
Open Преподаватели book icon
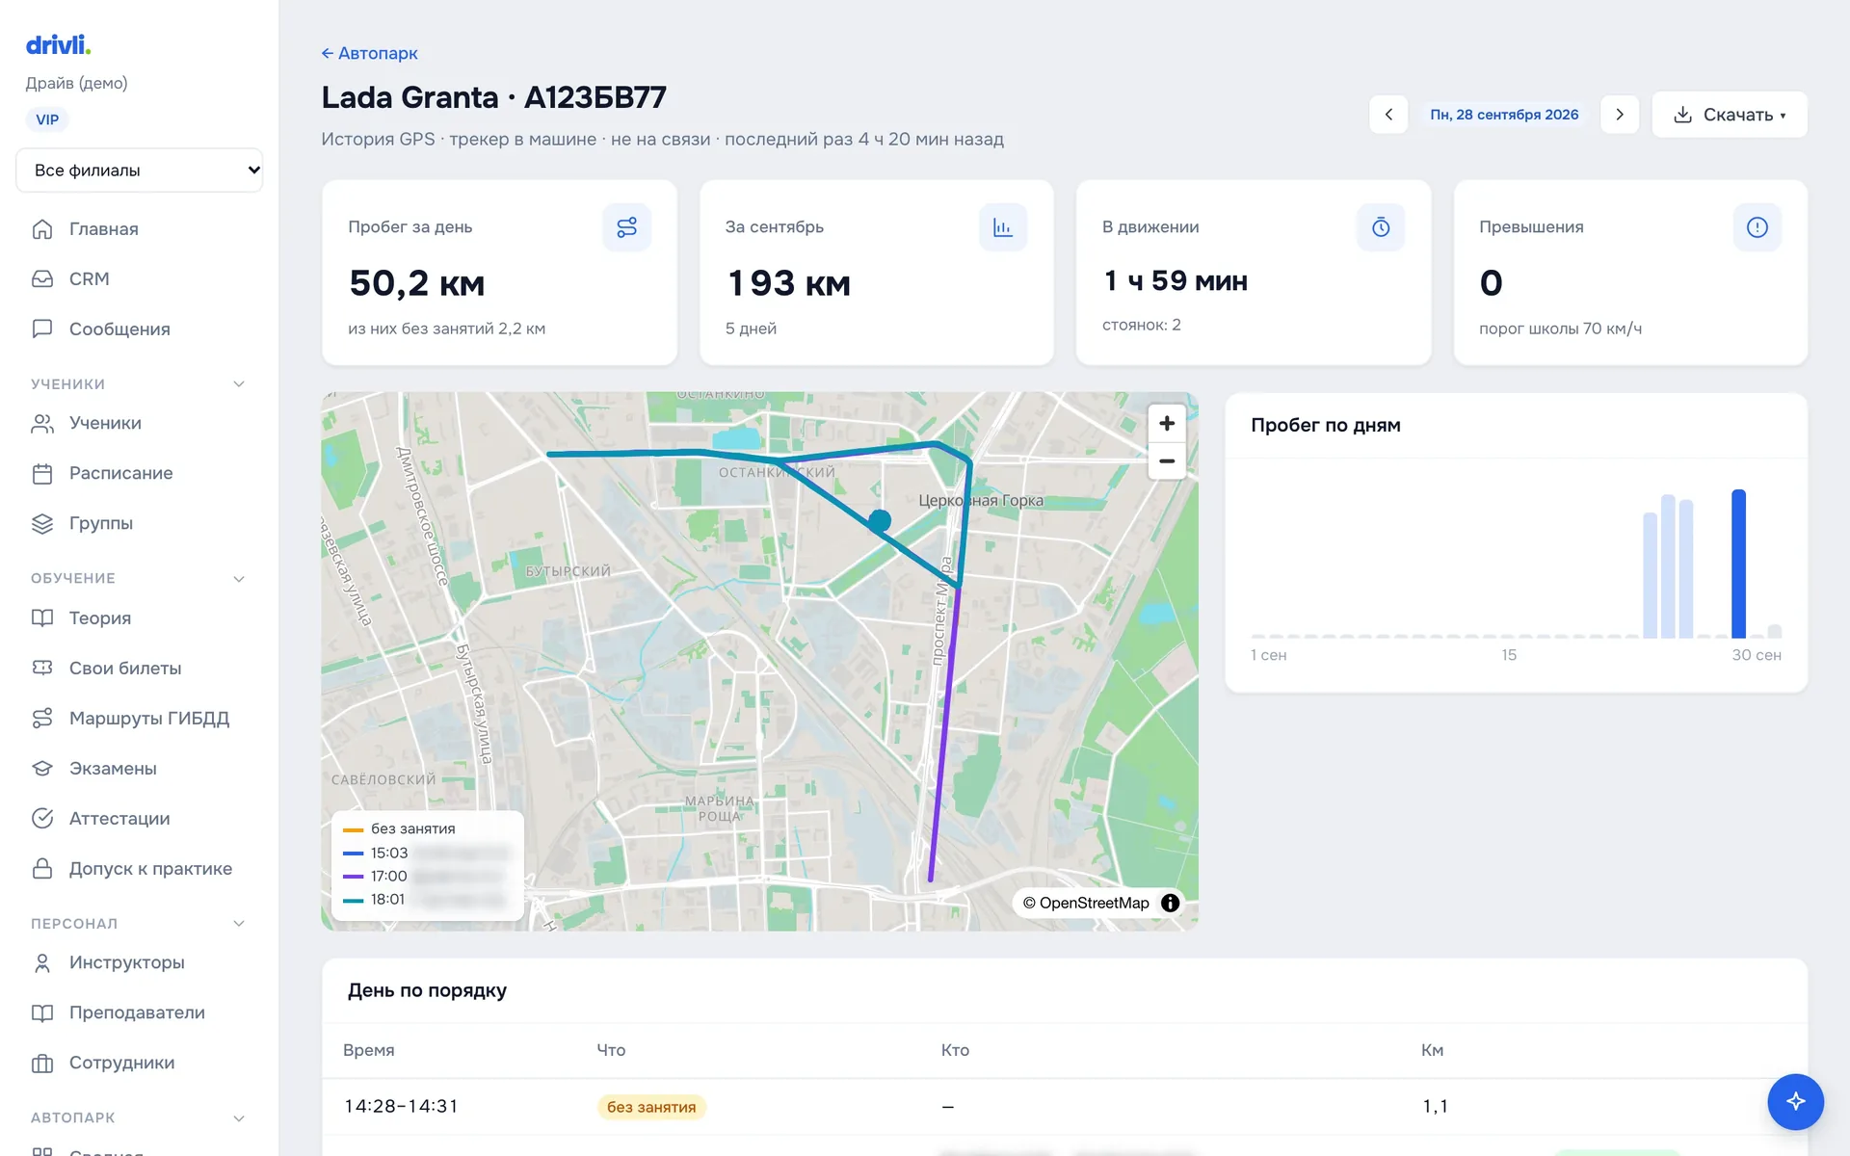(42, 1013)
